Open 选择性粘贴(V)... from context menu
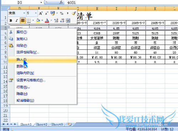This screenshot has width=178, height=131. point(42,52)
